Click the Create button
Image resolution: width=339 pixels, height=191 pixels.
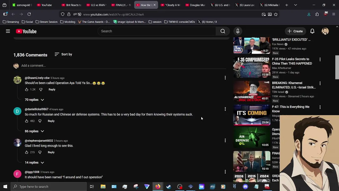[295, 31]
